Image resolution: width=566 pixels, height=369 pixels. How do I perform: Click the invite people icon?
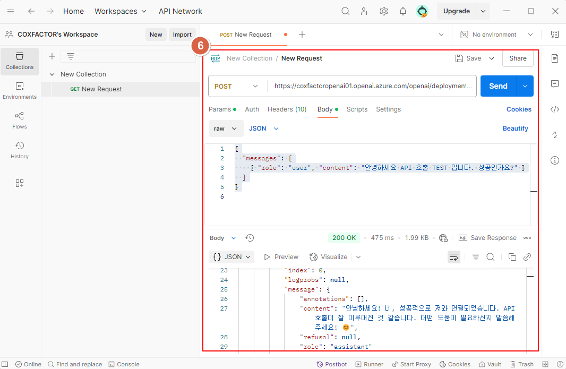pos(365,11)
